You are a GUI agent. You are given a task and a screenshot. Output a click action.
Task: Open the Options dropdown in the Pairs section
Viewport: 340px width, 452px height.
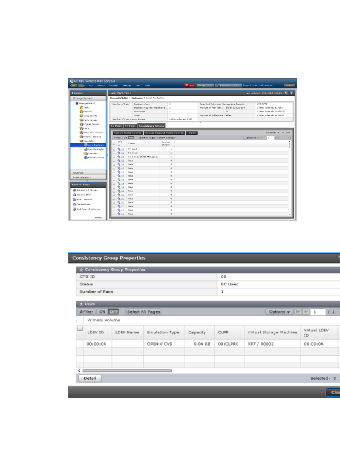(x=279, y=312)
